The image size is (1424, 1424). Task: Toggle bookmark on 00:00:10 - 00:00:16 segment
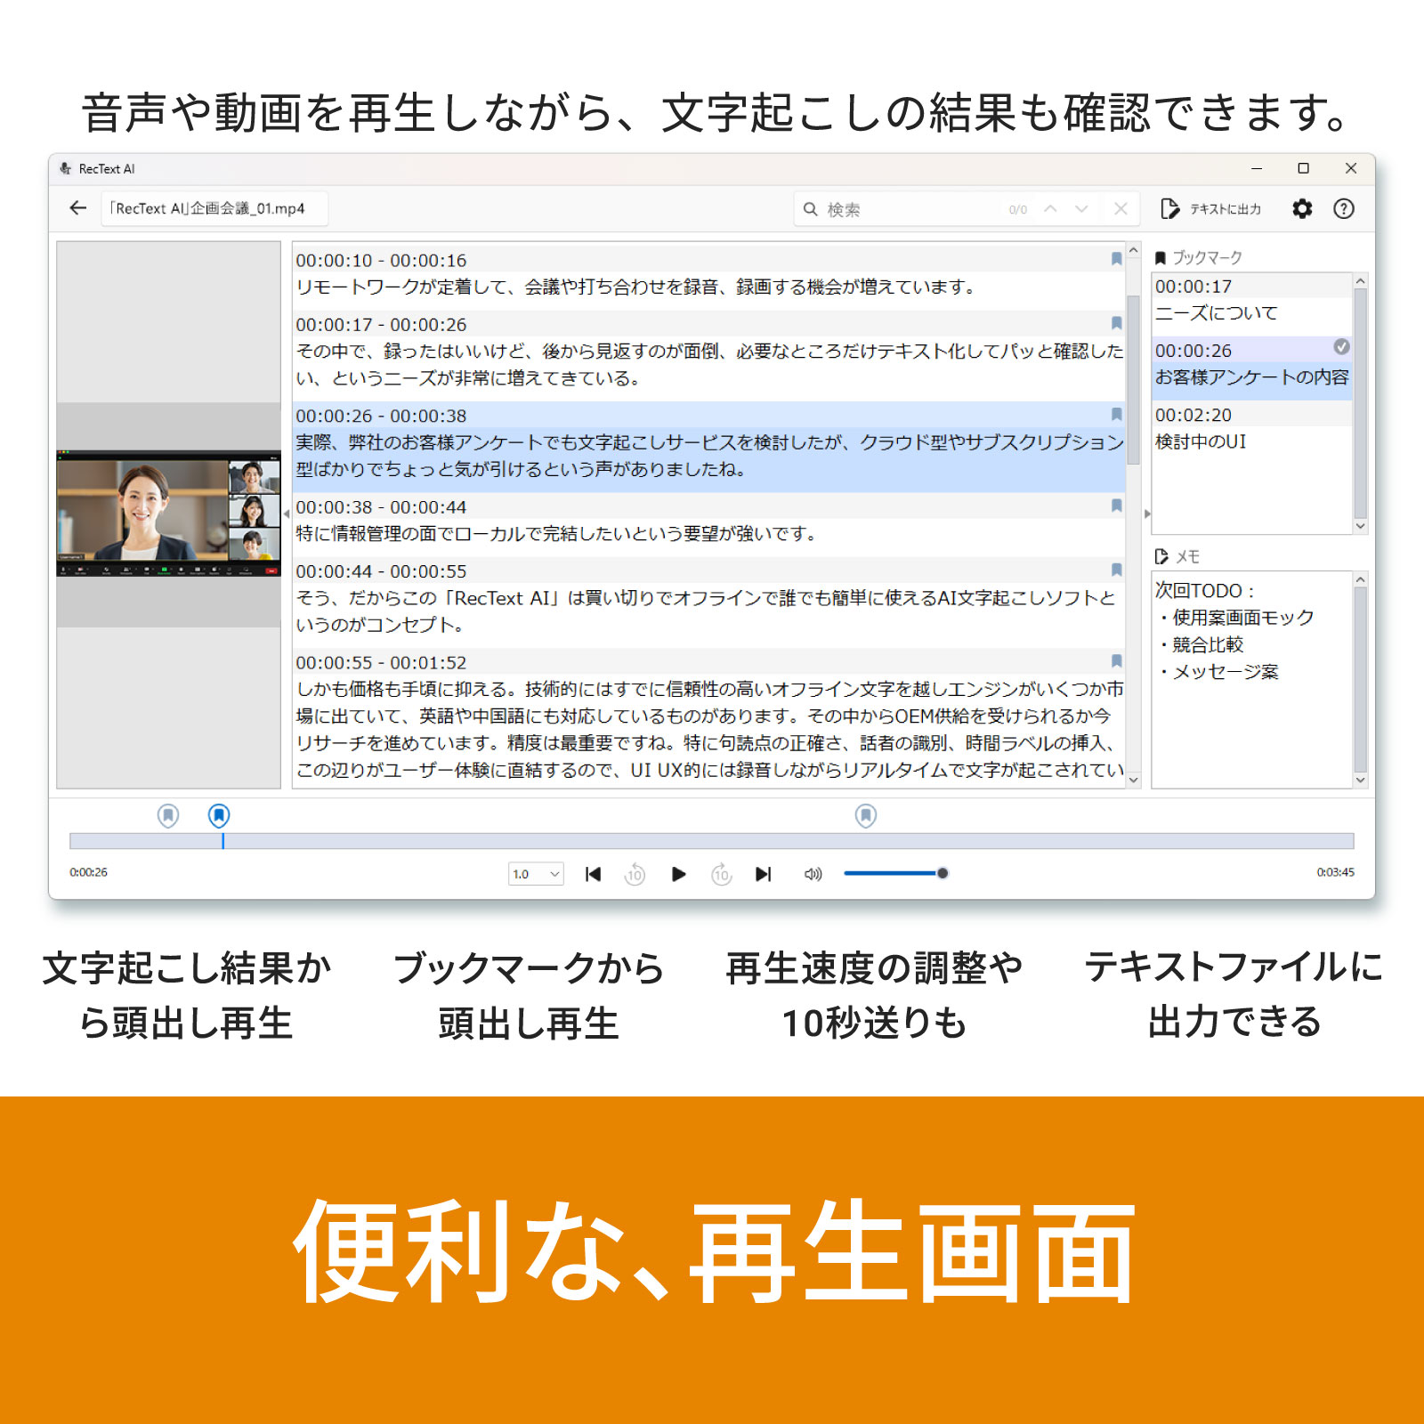click(x=1116, y=259)
